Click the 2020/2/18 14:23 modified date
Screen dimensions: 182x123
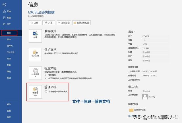pyautogui.click(x=150, y=71)
